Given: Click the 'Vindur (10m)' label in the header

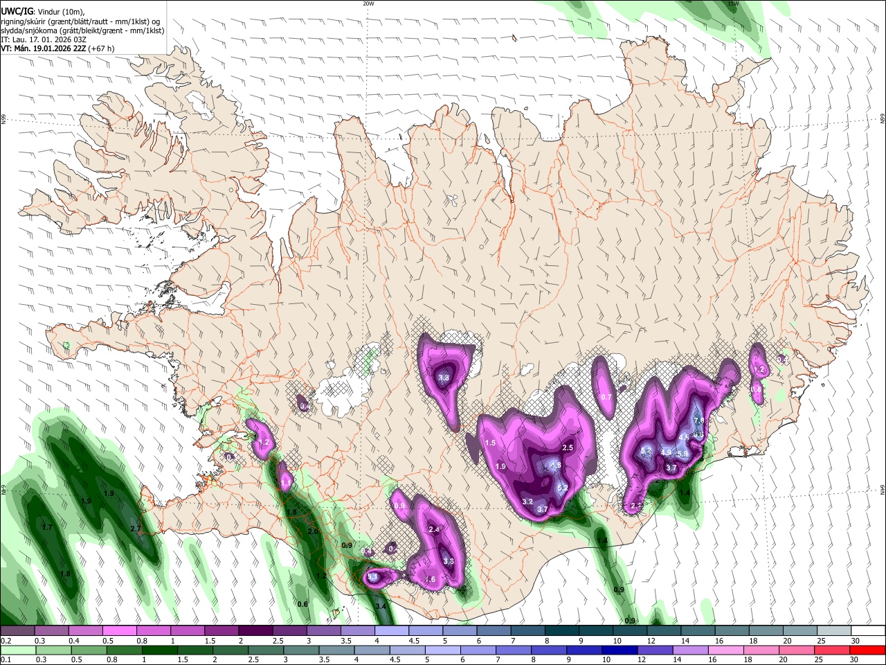Looking at the screenshot, I should point(60,11).
